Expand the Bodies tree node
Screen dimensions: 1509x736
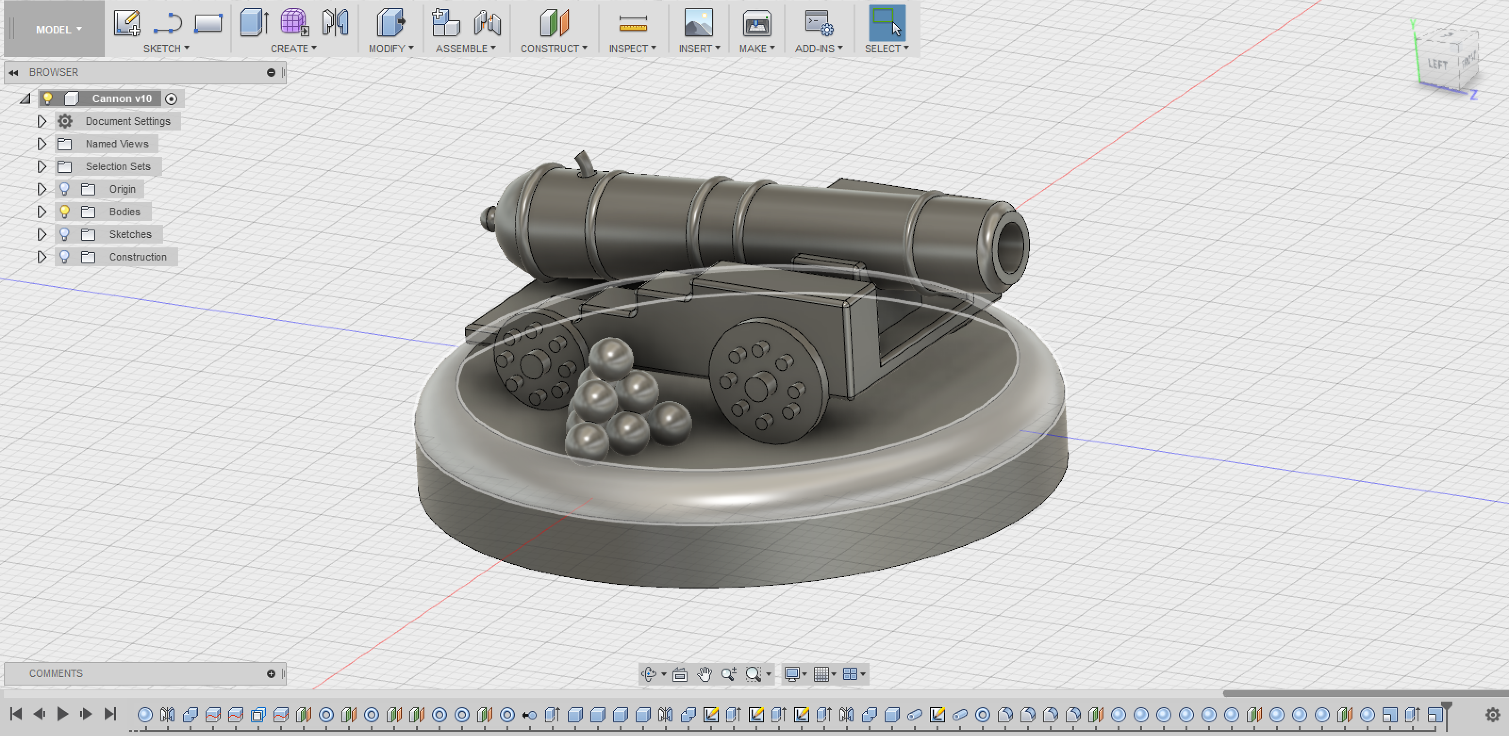click(41, 212)
